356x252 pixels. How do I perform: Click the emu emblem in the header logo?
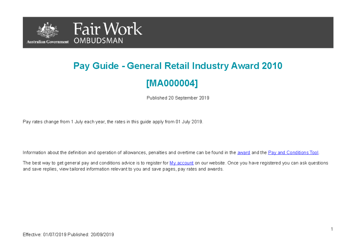(52, 28)
